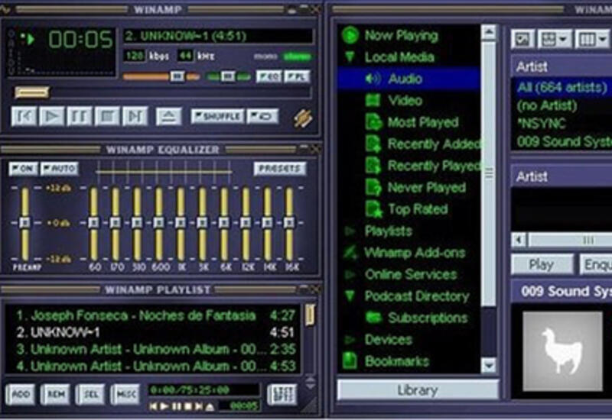This screenshot has height=420, width=612.
Task: Toggle the PL playlist window button
Action: pos(297,76)
